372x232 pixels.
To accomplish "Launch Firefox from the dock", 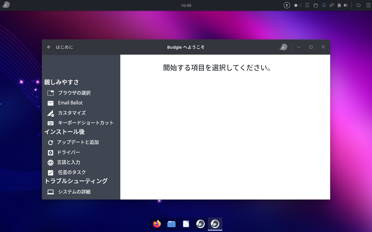I will click(x=157, y=224).
